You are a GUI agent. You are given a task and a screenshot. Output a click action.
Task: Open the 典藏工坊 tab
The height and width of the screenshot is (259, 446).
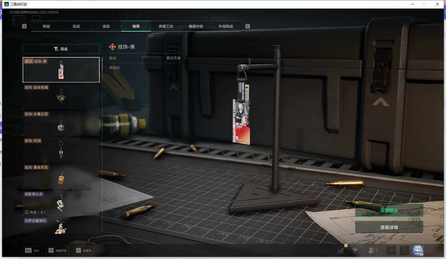(166, 26)
